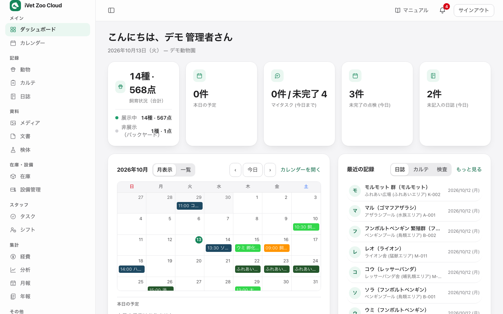This screenshot has height=314, width=503.
Task: Switch calendar to 月表示 view
Action: coord(165,170)
